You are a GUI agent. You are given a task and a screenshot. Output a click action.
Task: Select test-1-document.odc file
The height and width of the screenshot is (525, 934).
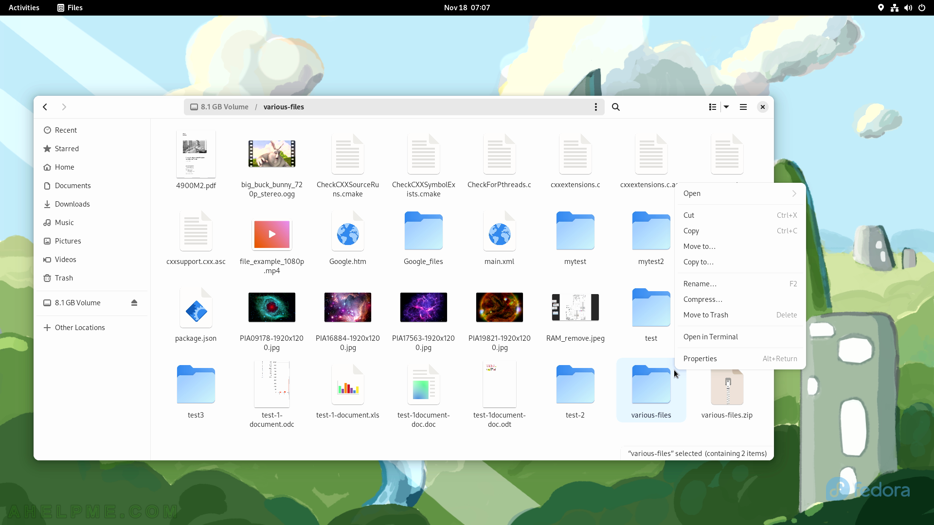272,384
